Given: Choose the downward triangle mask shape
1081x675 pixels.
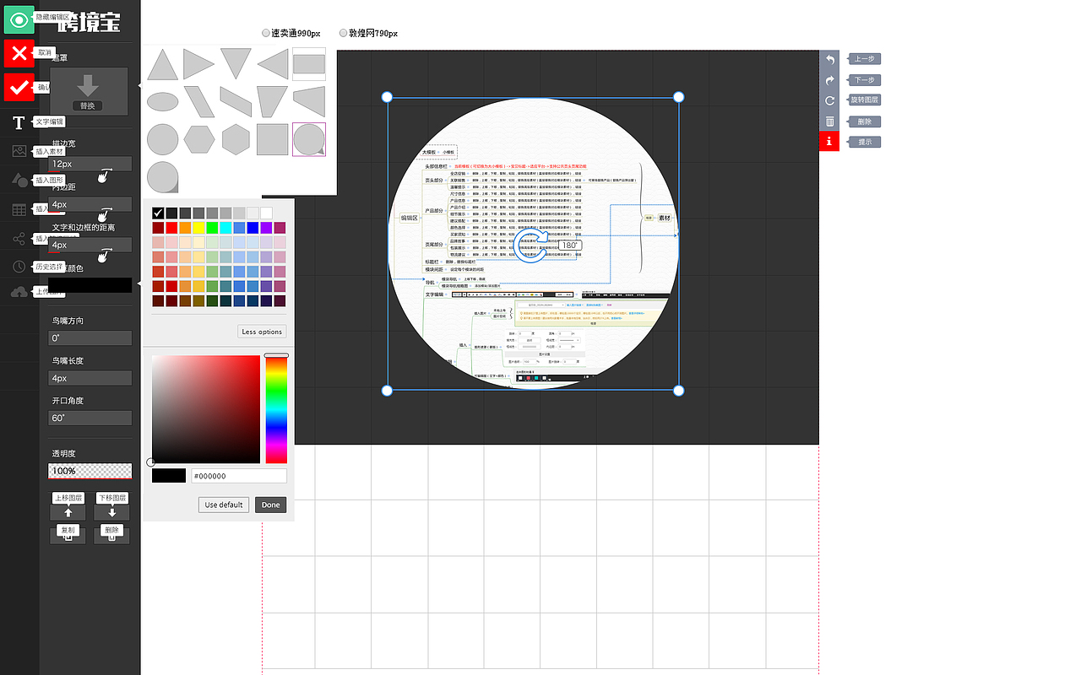Looking at the screenshot, I should click(x=236, y=64).
